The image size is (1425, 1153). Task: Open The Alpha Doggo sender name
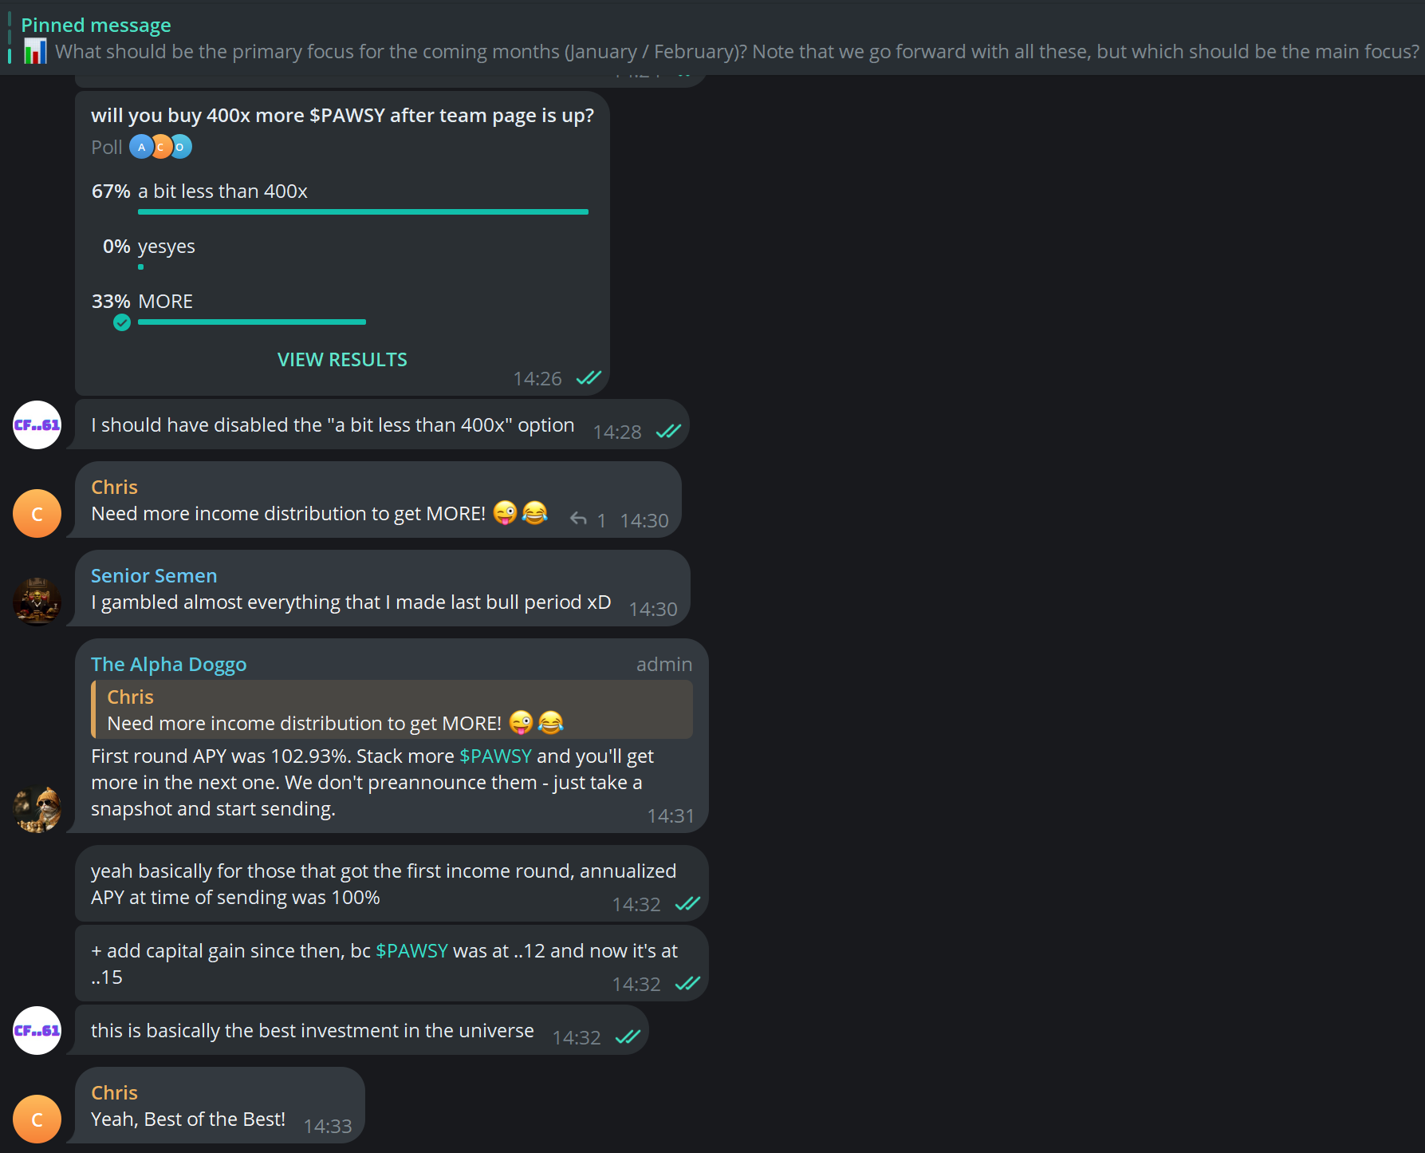pyautogui.click(x=168, y=664)
